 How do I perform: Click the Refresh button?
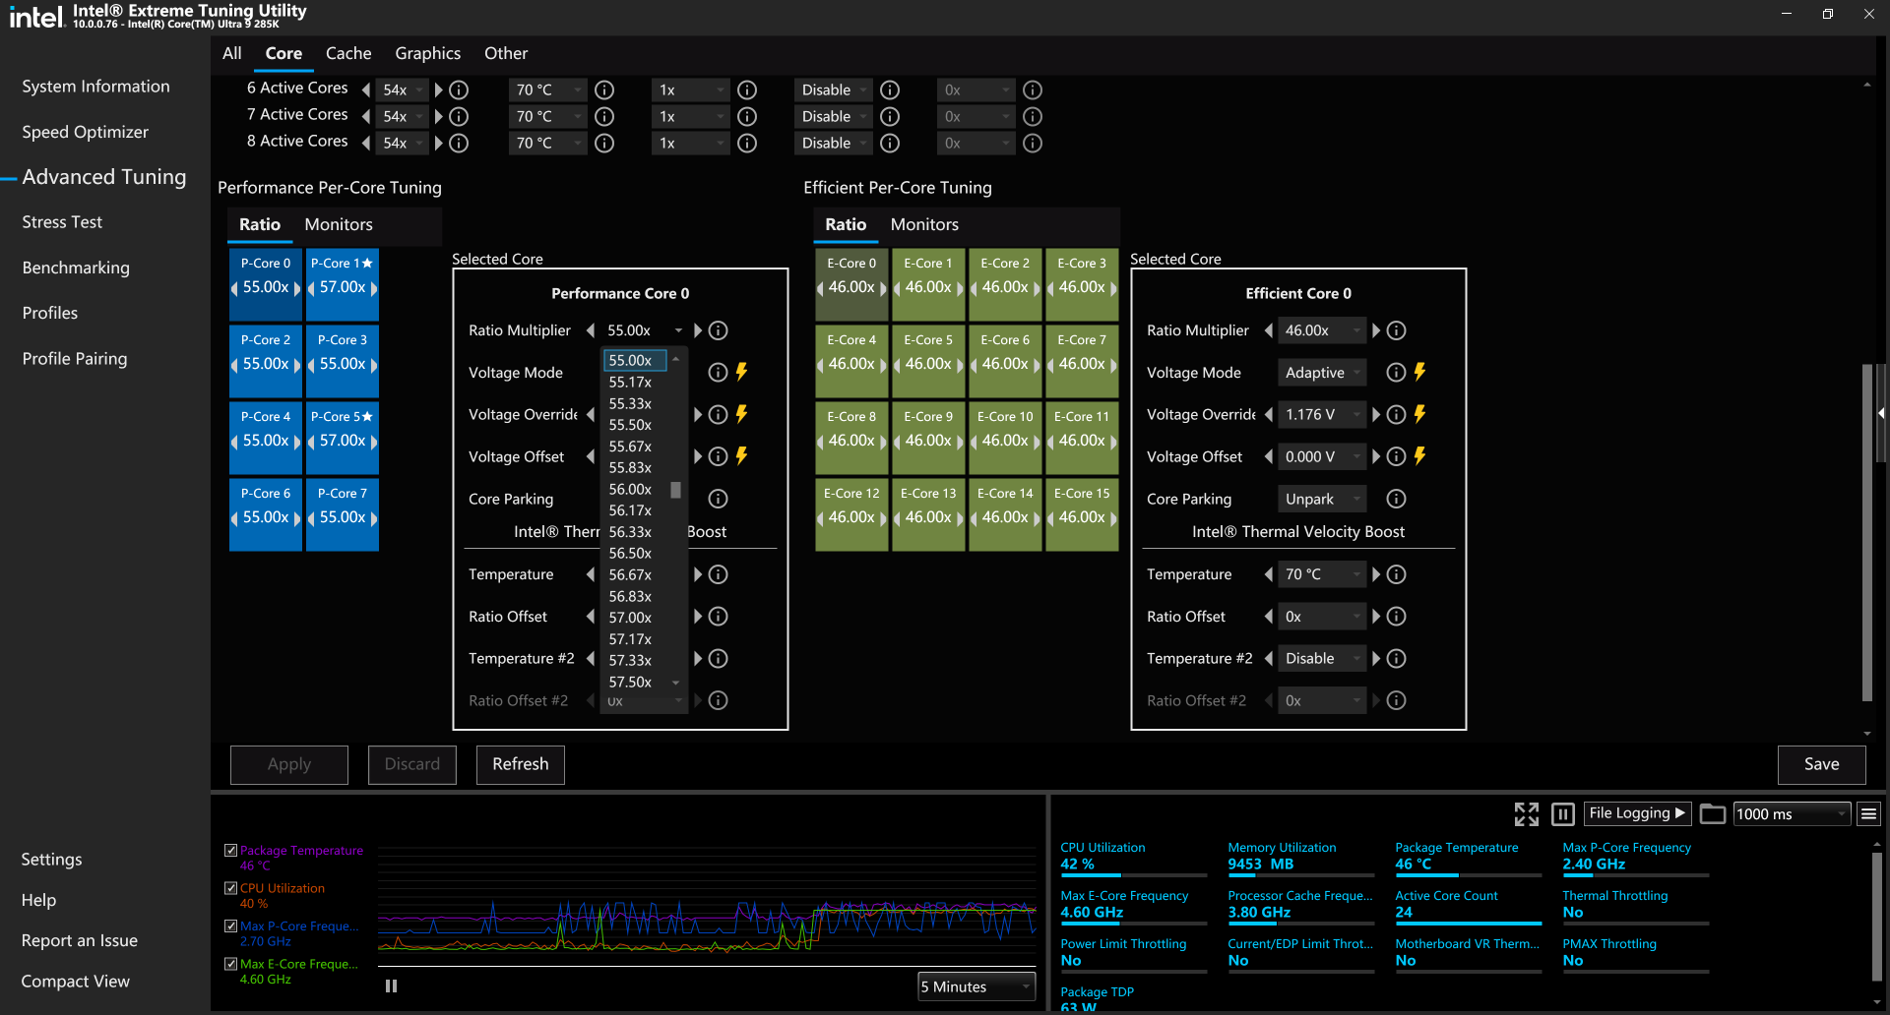pyautogui.click(x=520, y=764)
